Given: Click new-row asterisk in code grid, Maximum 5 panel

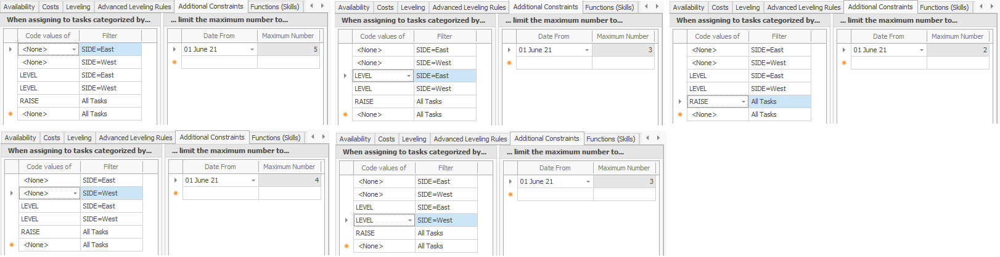Looking at the screenshot, I should click(x=10, y=114).
